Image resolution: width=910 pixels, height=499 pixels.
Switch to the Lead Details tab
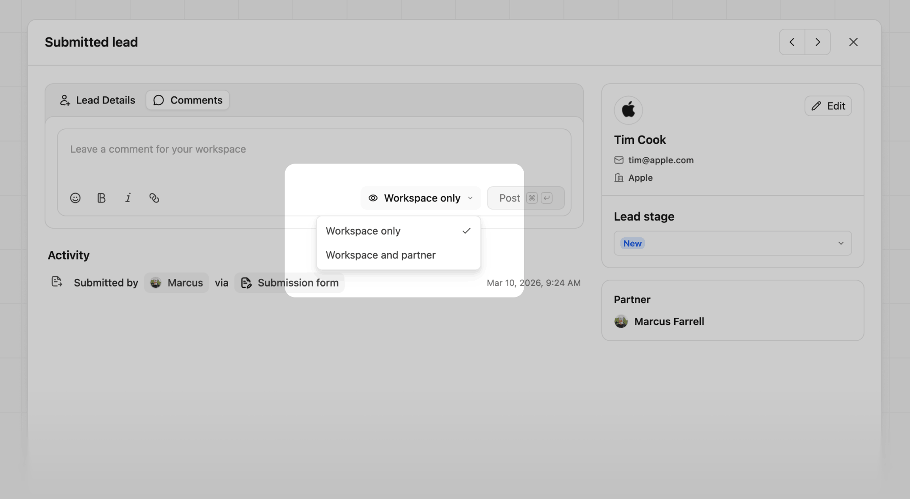(97, 100)
